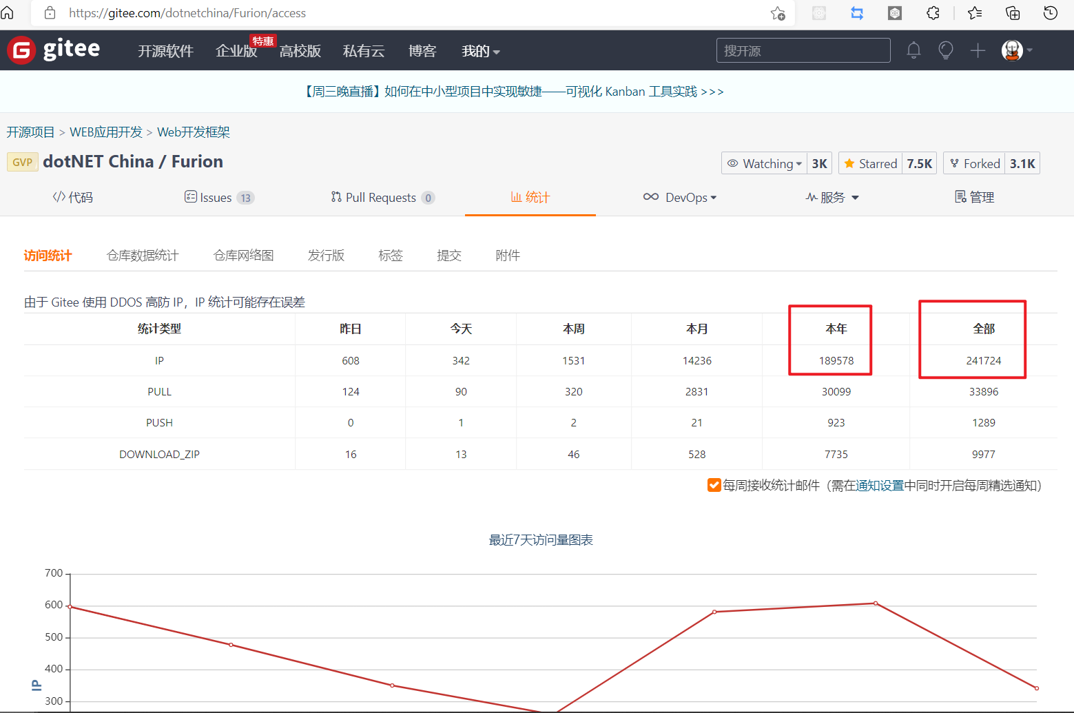Image resolution: width=1074 pixels, height=713 pixels.
Task: Open Furion repository title link
Action: 197,161
